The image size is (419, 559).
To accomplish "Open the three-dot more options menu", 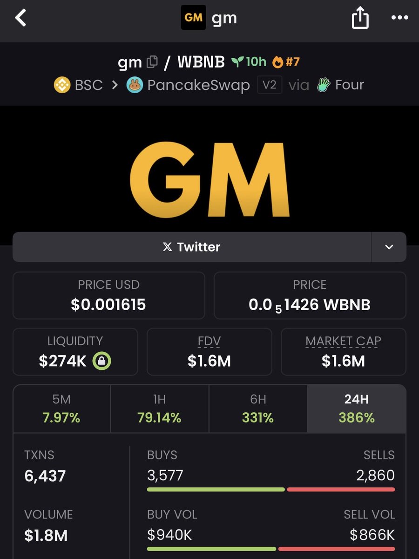I will coord(399,18).
